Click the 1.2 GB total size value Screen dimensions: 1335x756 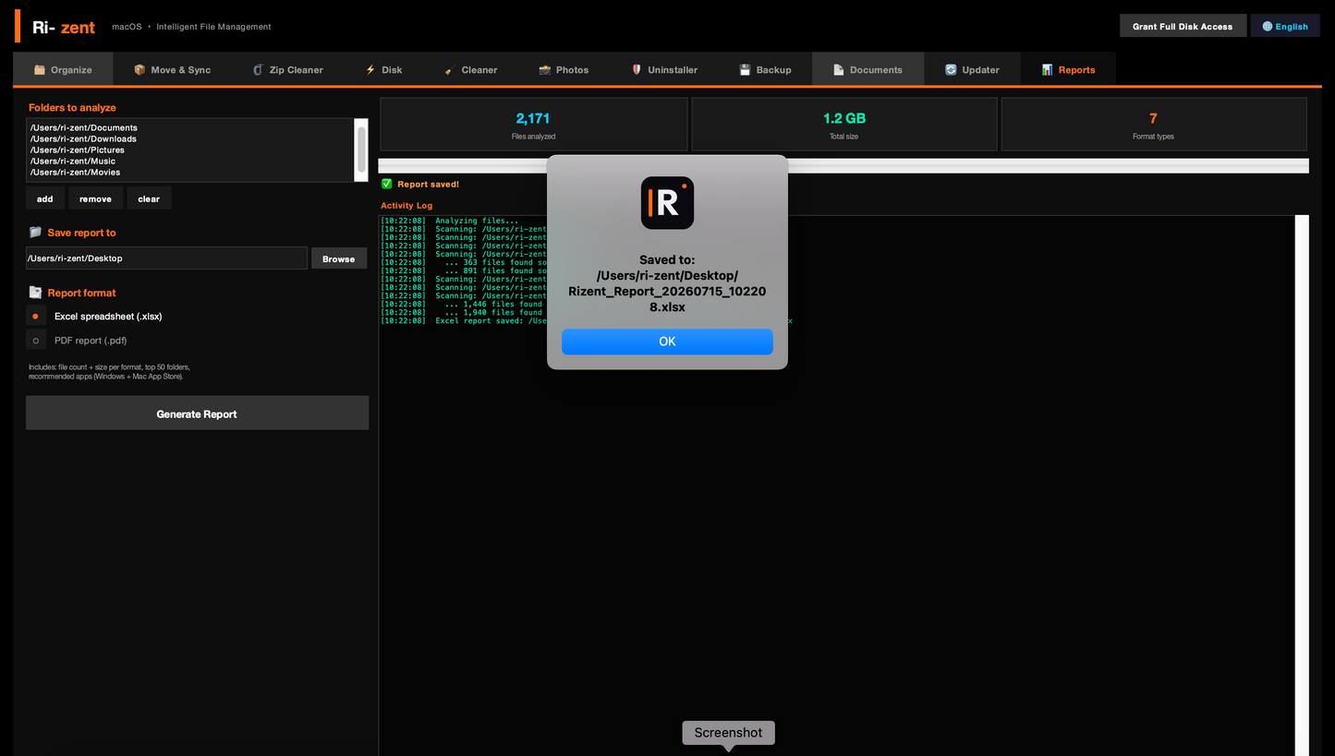point(844,118)
